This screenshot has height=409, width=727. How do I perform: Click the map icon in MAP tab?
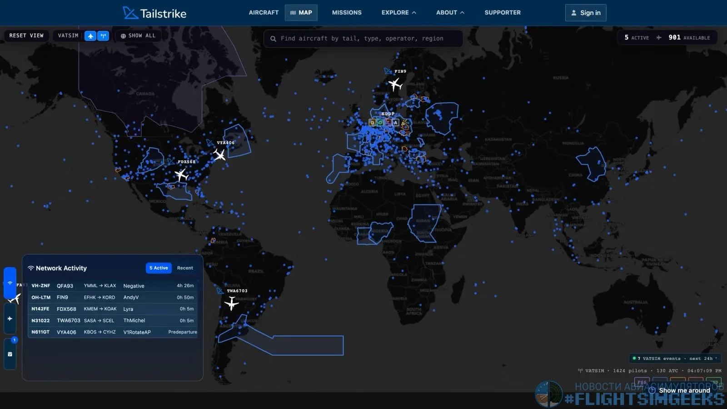[x=293, y=13]
